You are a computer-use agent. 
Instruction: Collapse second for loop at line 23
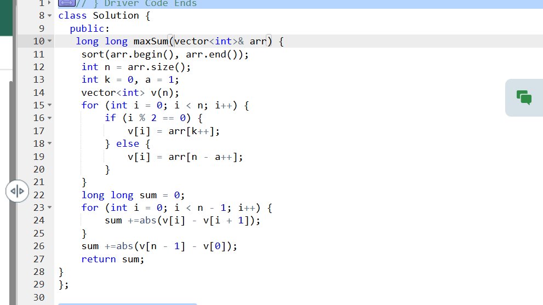(x=49, y=208)
